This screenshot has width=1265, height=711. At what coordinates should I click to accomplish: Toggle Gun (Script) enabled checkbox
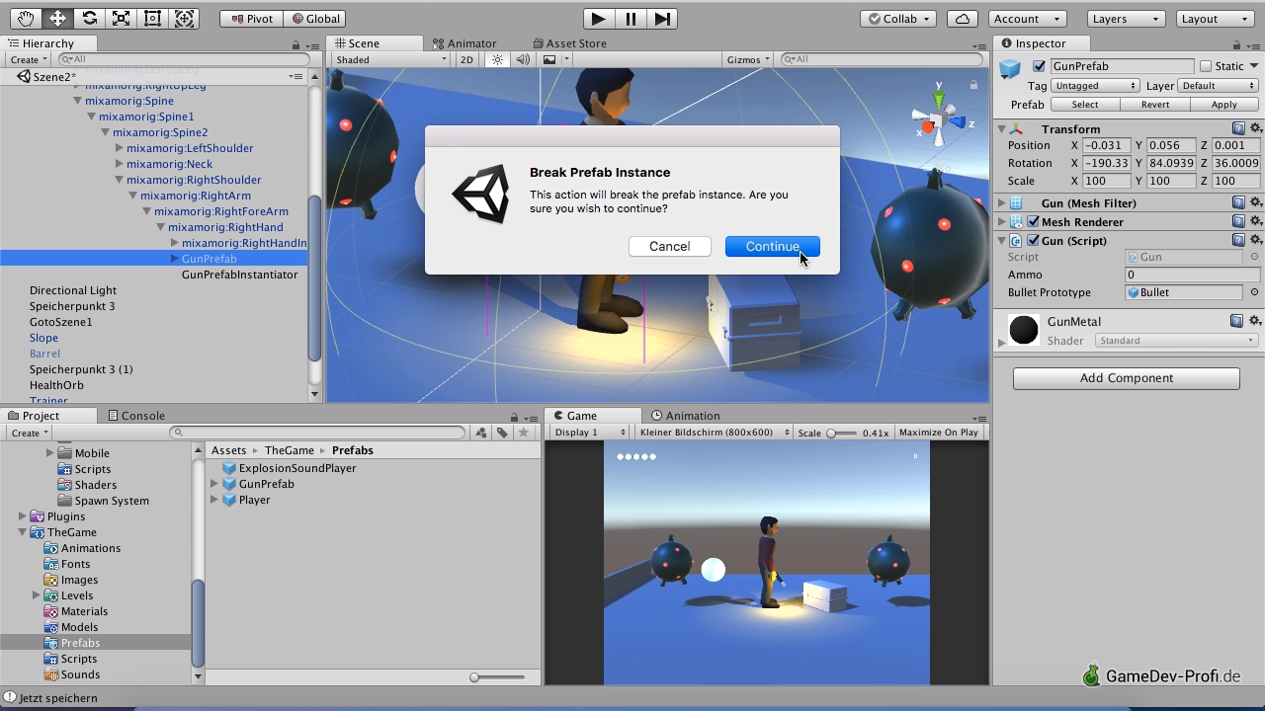pyautogui.click(x=1033, y=240)
